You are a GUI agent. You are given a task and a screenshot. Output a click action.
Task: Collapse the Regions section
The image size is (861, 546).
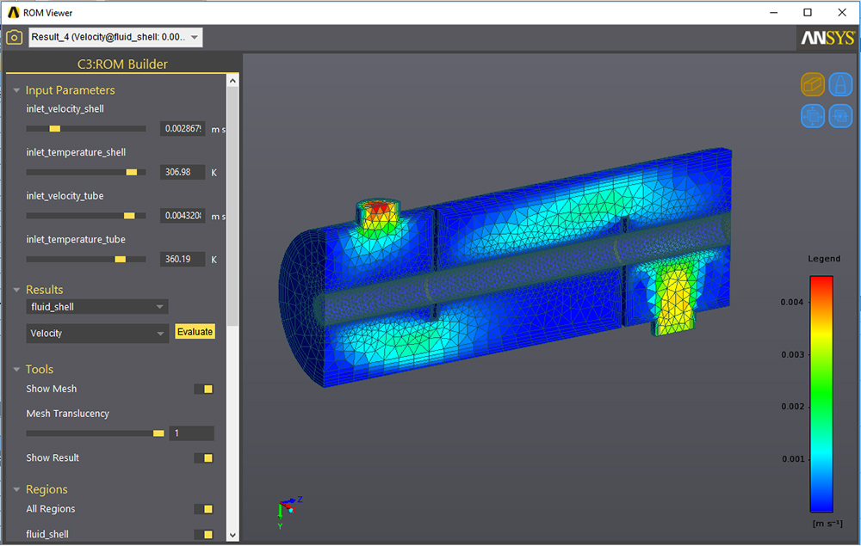[15, 488]
